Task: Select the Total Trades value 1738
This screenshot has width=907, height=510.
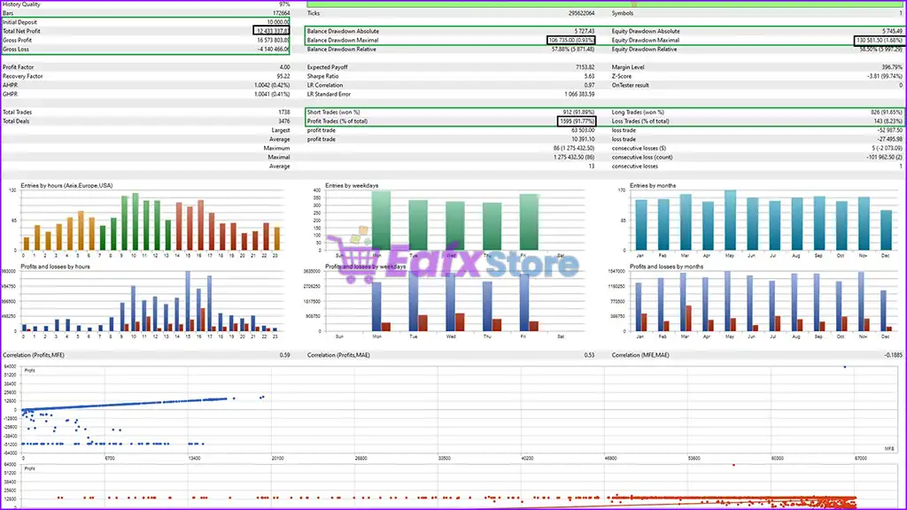Action: pos(284,112)
